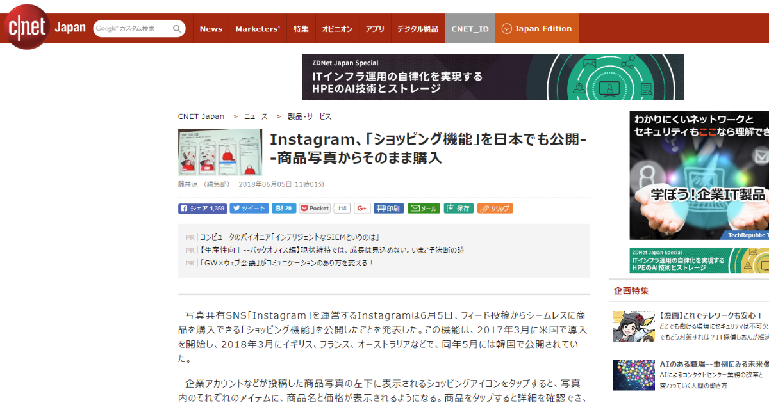Open CNET_ID menu
Viewport: 769px width, 403px height.
[470, 29]
